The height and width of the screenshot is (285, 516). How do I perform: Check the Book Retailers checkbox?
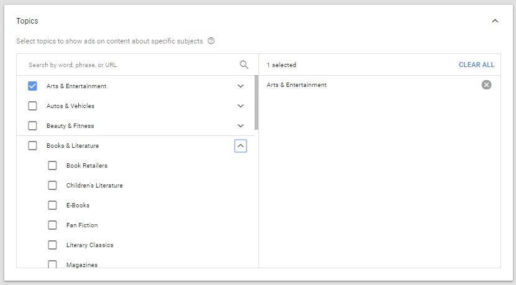(52, 165)
